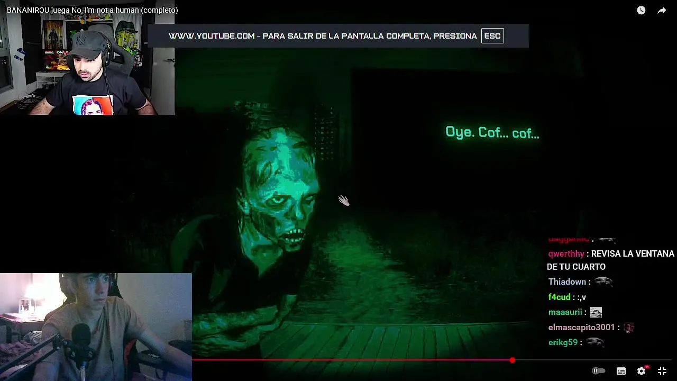677x381 pixels.
Task: Click the unplayed part of the timeline
Action: (x=594, y=360)
